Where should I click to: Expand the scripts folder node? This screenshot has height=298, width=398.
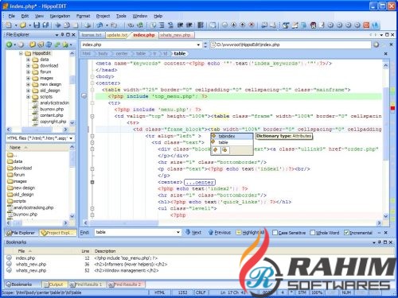pos(28,97)
